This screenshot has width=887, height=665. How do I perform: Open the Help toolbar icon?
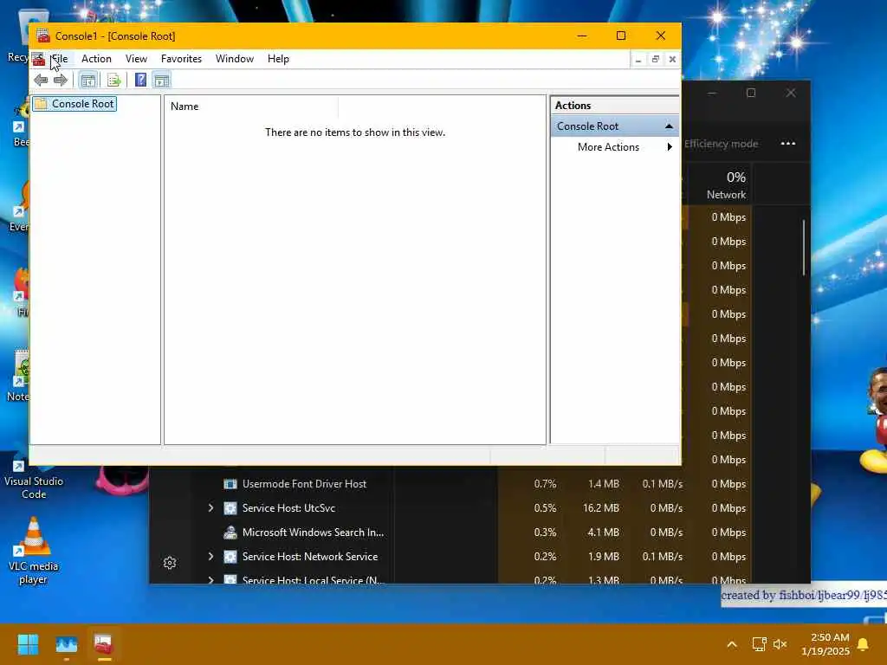point(141,81)
